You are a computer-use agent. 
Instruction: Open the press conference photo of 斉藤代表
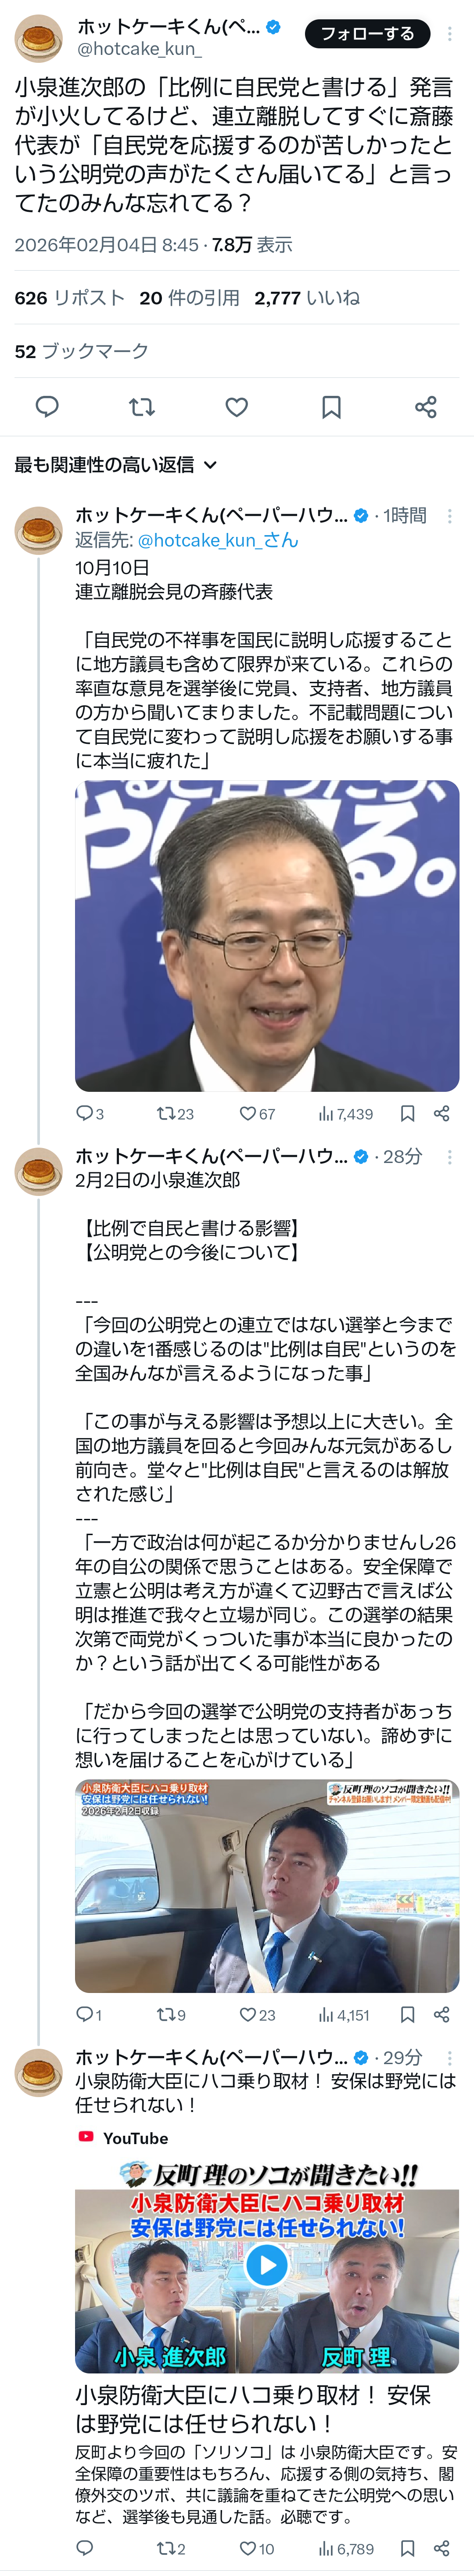click(x=266, y=935)
